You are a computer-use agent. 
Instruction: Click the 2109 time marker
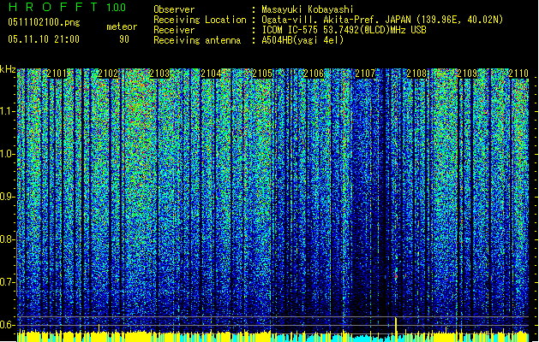(469, 74)
